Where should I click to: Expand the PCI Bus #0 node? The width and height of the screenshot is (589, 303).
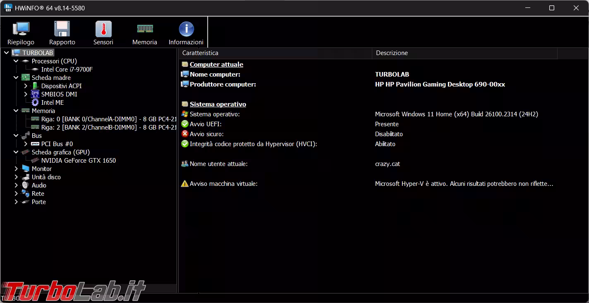[x=26, y=144]
